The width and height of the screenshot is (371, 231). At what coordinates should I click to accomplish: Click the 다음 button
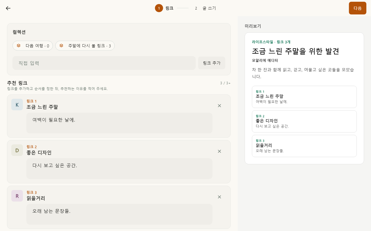click(x=357, y=8)
